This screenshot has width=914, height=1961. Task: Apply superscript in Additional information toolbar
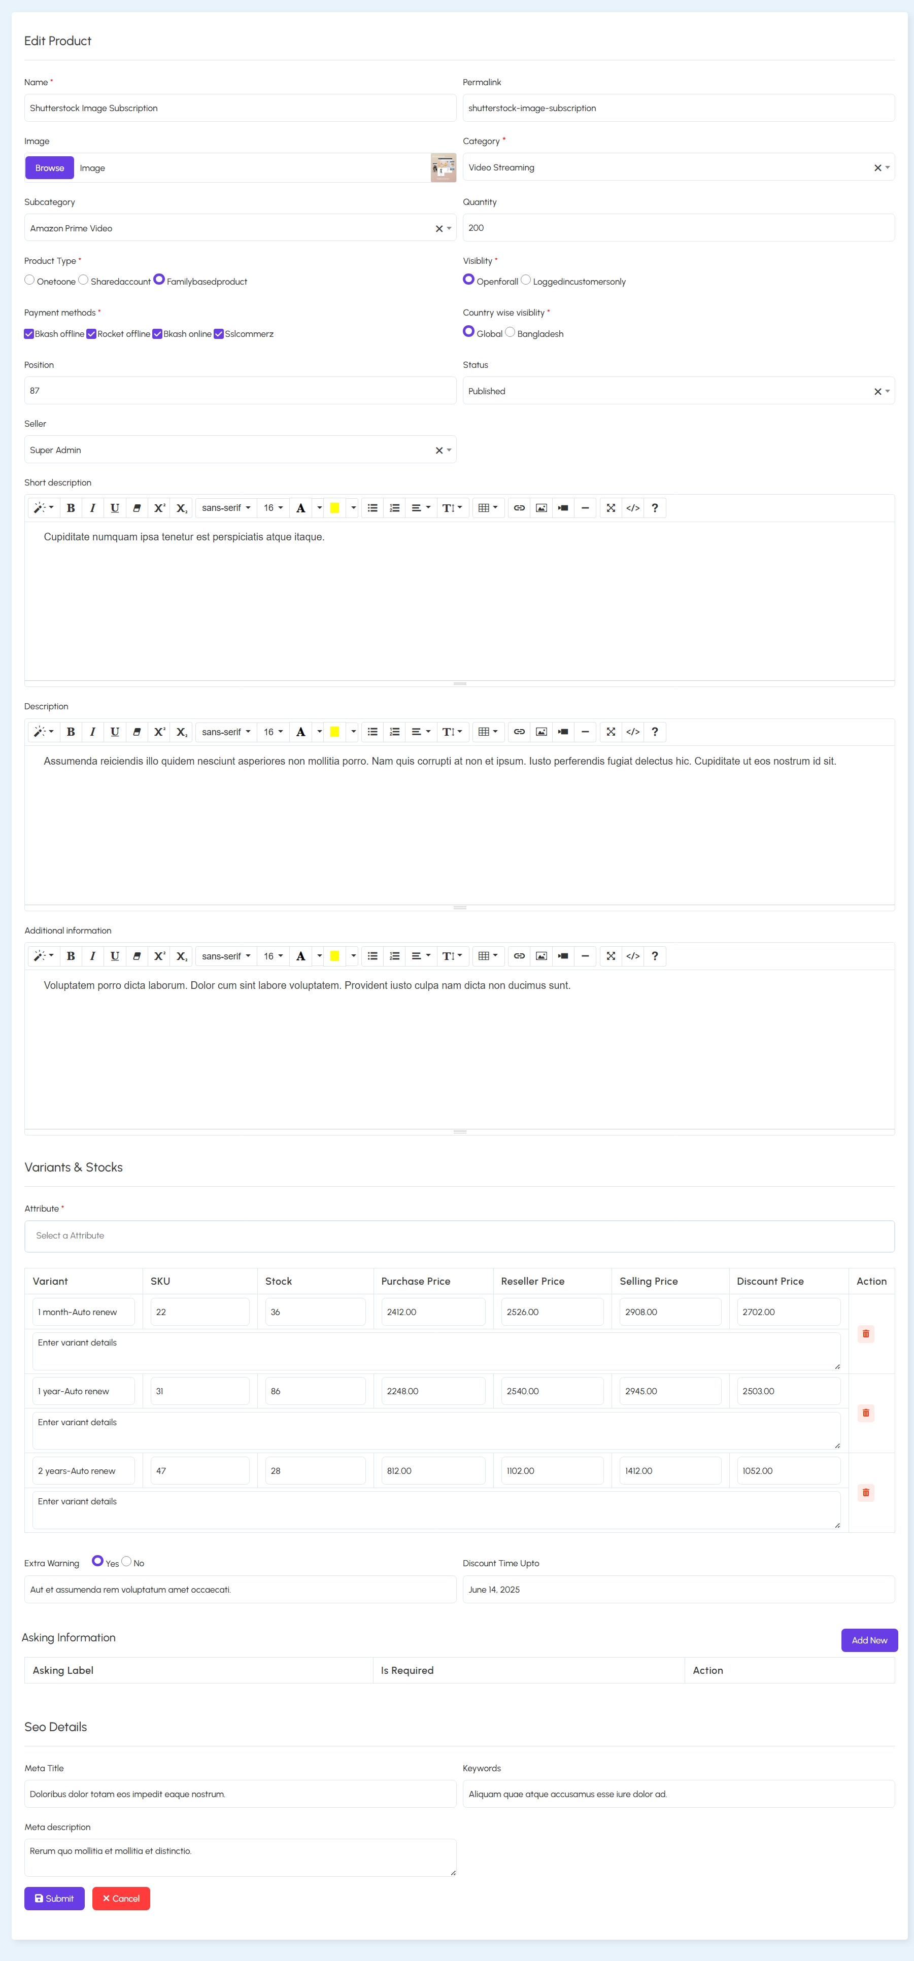click(x=159, y=956)
